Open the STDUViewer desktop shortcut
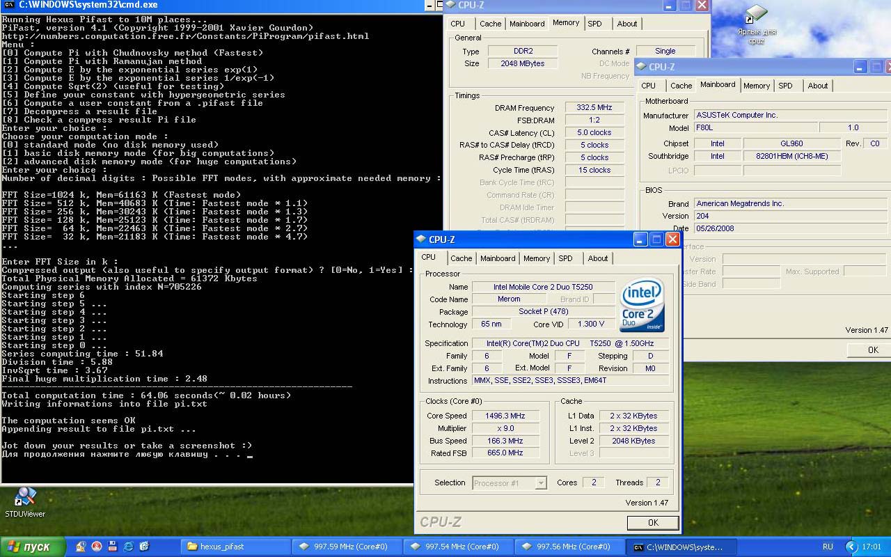This screenshot has height=557, width=891. tap(25, 502)
